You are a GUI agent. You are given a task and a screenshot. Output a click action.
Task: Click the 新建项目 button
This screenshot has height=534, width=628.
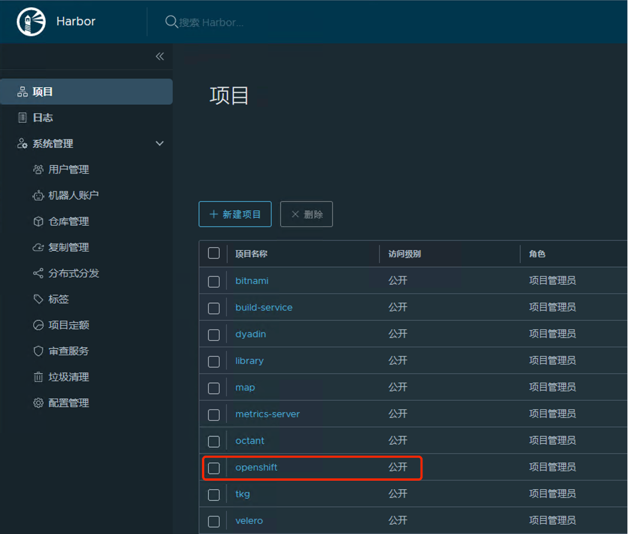pyautogui.click(x=235, y=214)
